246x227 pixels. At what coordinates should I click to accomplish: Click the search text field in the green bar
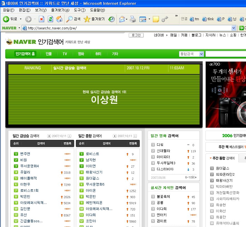(226, 54)
